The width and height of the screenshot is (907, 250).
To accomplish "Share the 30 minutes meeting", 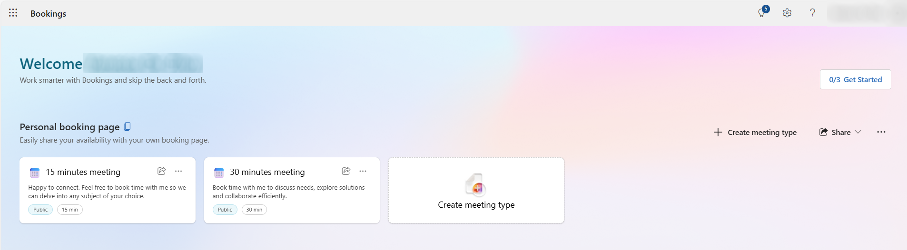I will click(x=346, y=171).
